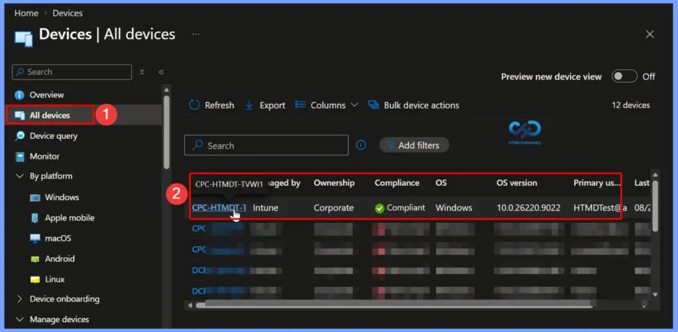Click the Devices header icon

click(x=23, y=38)
